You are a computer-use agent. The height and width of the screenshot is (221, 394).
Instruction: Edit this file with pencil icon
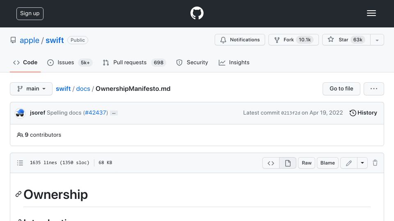click(x=349, y=163)
